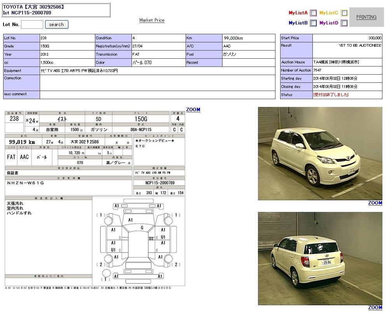The width and height of the screenshot is (391, 313).
Task: Focus the Lot No. input field
Action: (x=32, y=24)
